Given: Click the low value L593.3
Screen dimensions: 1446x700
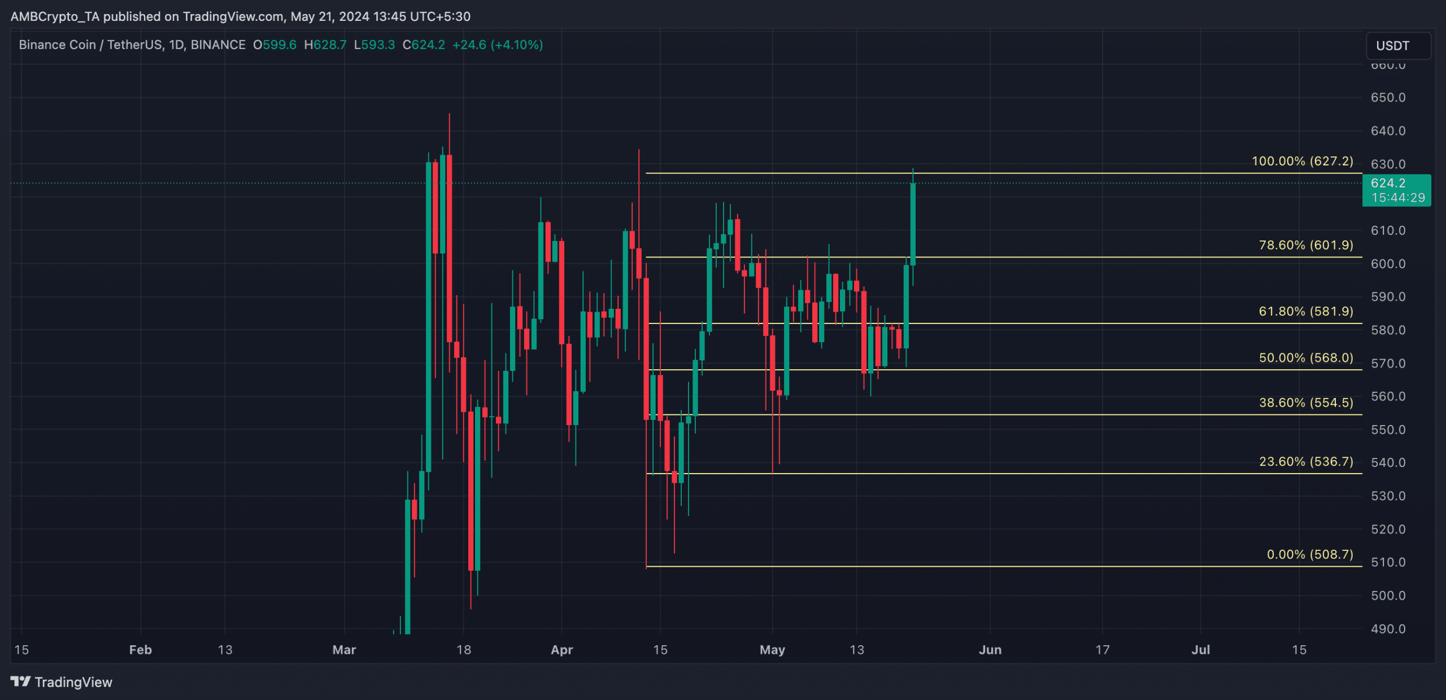Looking at the screenshot, I should 374,45.
